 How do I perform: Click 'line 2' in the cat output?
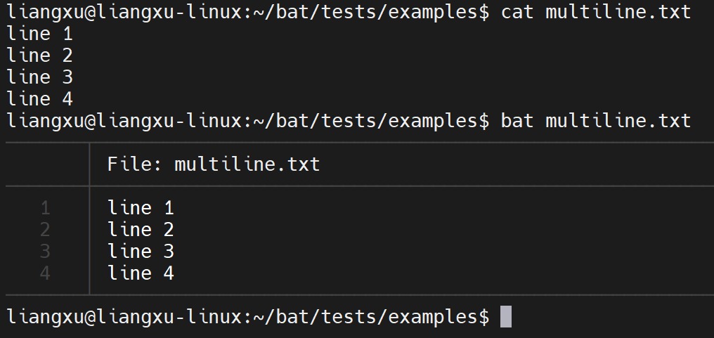(x=39, y=56)
